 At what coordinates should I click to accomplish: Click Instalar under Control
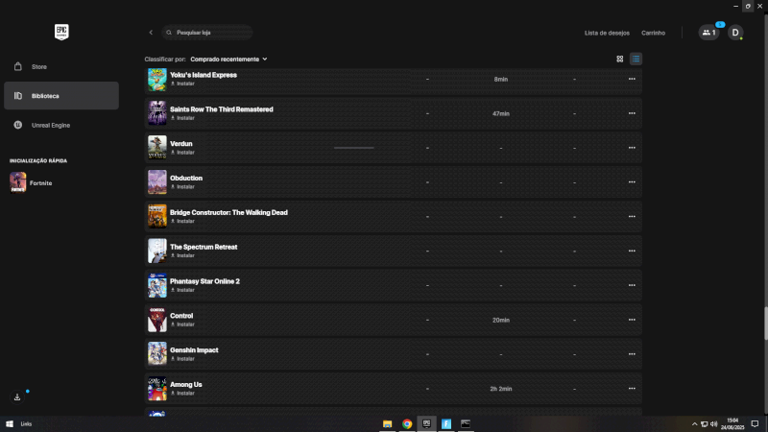[182, 324]
